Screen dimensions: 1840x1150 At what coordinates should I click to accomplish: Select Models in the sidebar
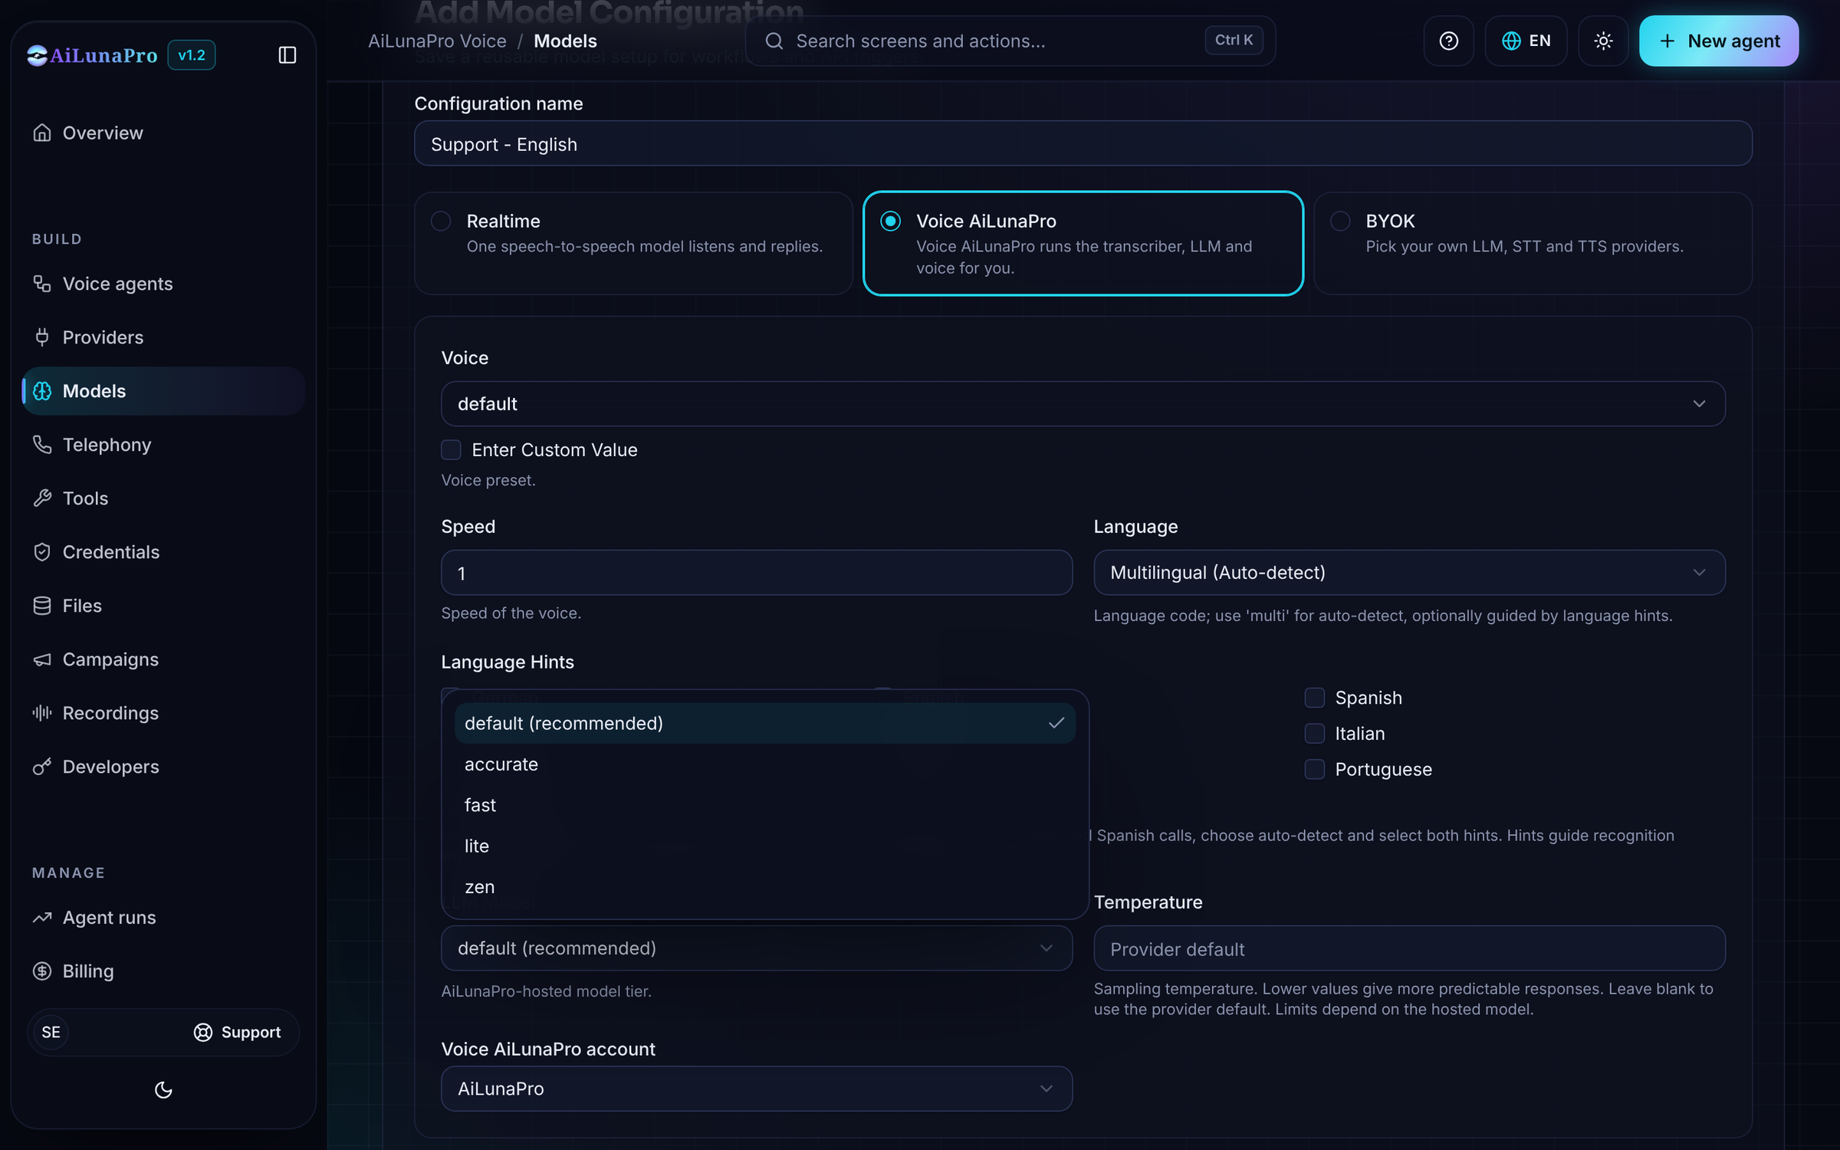pos(163,391)
